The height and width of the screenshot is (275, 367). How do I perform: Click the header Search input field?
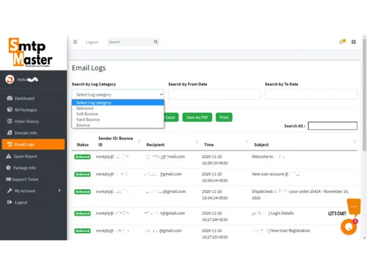(131, 42)
